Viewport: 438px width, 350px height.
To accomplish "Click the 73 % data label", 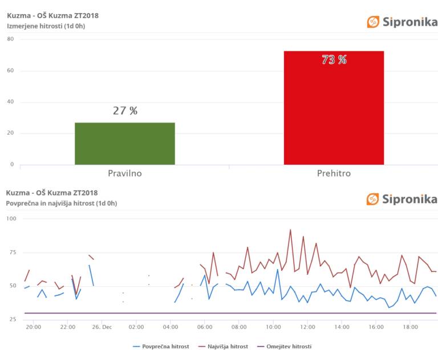I will point(334,60).
